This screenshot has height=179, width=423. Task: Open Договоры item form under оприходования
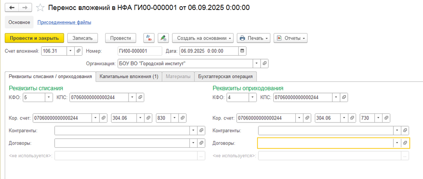405,143
